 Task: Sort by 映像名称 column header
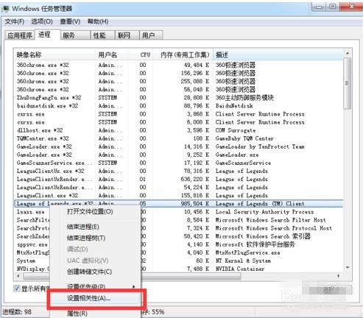[x=55, y=54]
